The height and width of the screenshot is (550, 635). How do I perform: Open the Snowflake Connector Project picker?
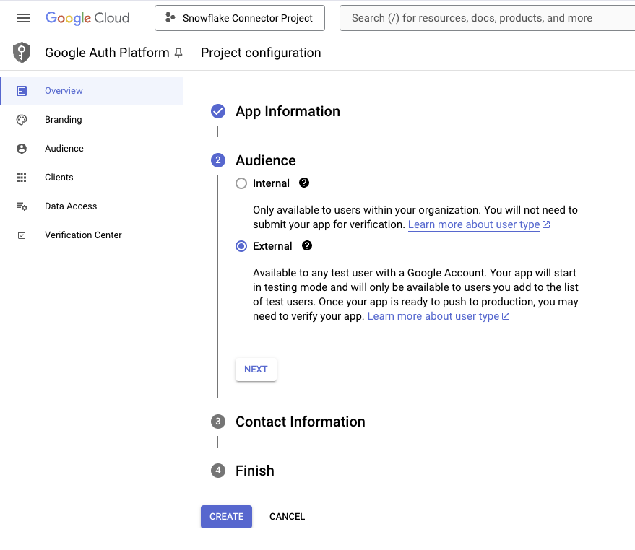point(240,18)
